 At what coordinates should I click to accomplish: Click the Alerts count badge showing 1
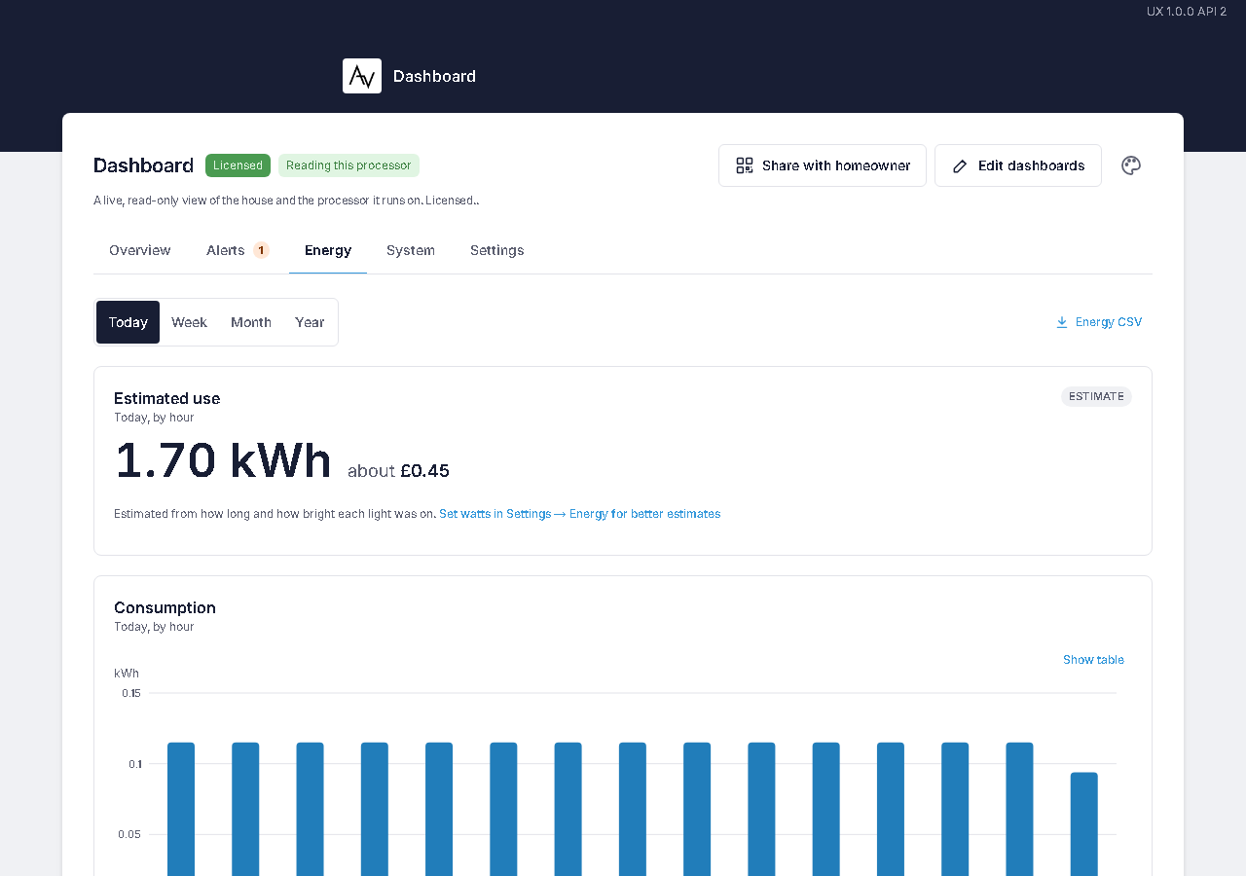[261, 250]
